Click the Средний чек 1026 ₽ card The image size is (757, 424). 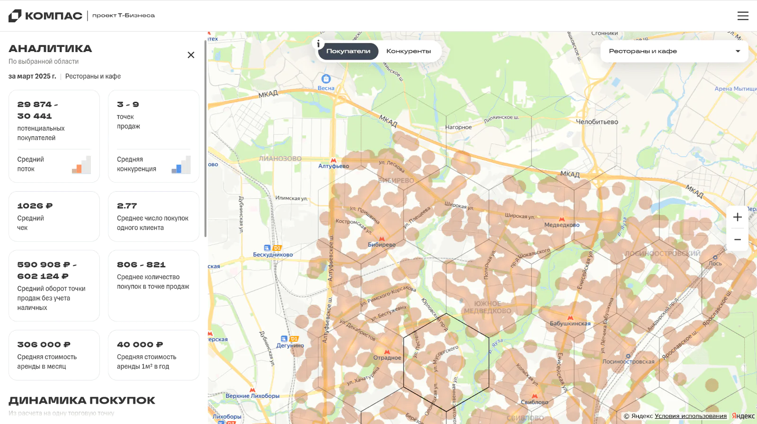pyautogui.click(x=54, y=216)
